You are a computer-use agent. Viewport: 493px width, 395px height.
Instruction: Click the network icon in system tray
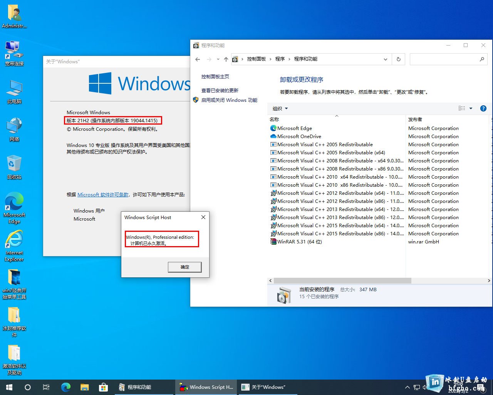417,387
